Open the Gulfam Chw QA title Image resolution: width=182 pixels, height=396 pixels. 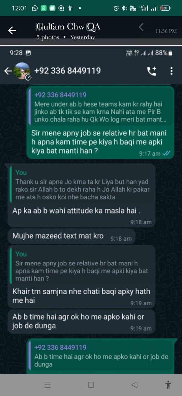click(68, 26)
